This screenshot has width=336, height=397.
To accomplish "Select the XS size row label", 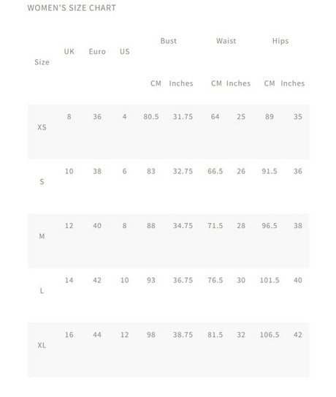I will pyautogui.click(x=42, y=127).
